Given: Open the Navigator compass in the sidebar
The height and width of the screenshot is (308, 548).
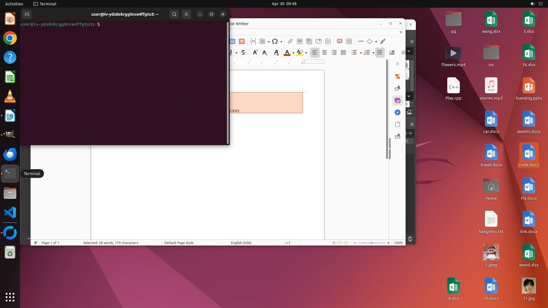Looking at the screenshot, I should click(398, 112).
